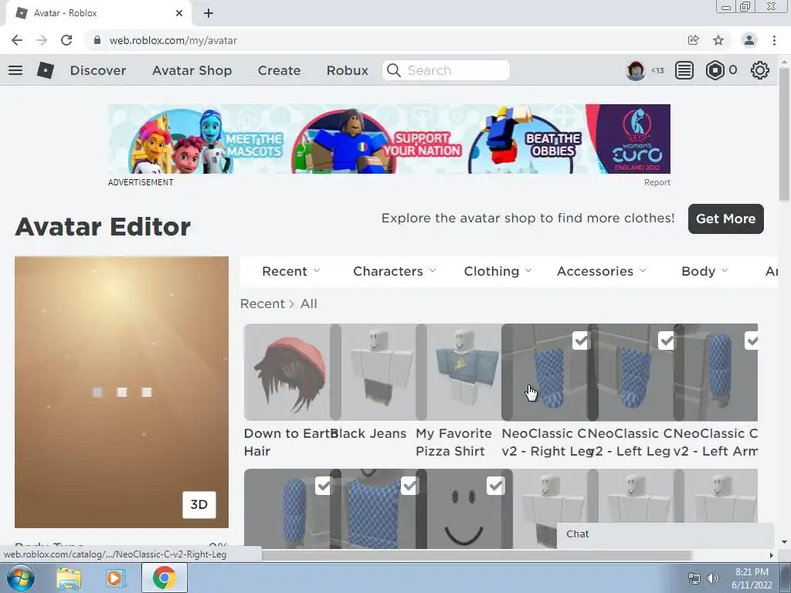
Task: Open the Create navigation item
Action: click(279, 70)
